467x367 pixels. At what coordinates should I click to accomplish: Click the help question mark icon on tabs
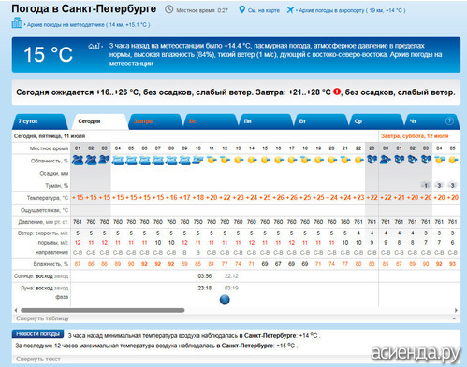coord(449,121)
